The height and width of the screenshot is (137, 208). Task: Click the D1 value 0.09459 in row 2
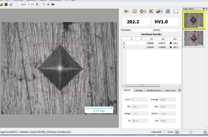(150, 47)
